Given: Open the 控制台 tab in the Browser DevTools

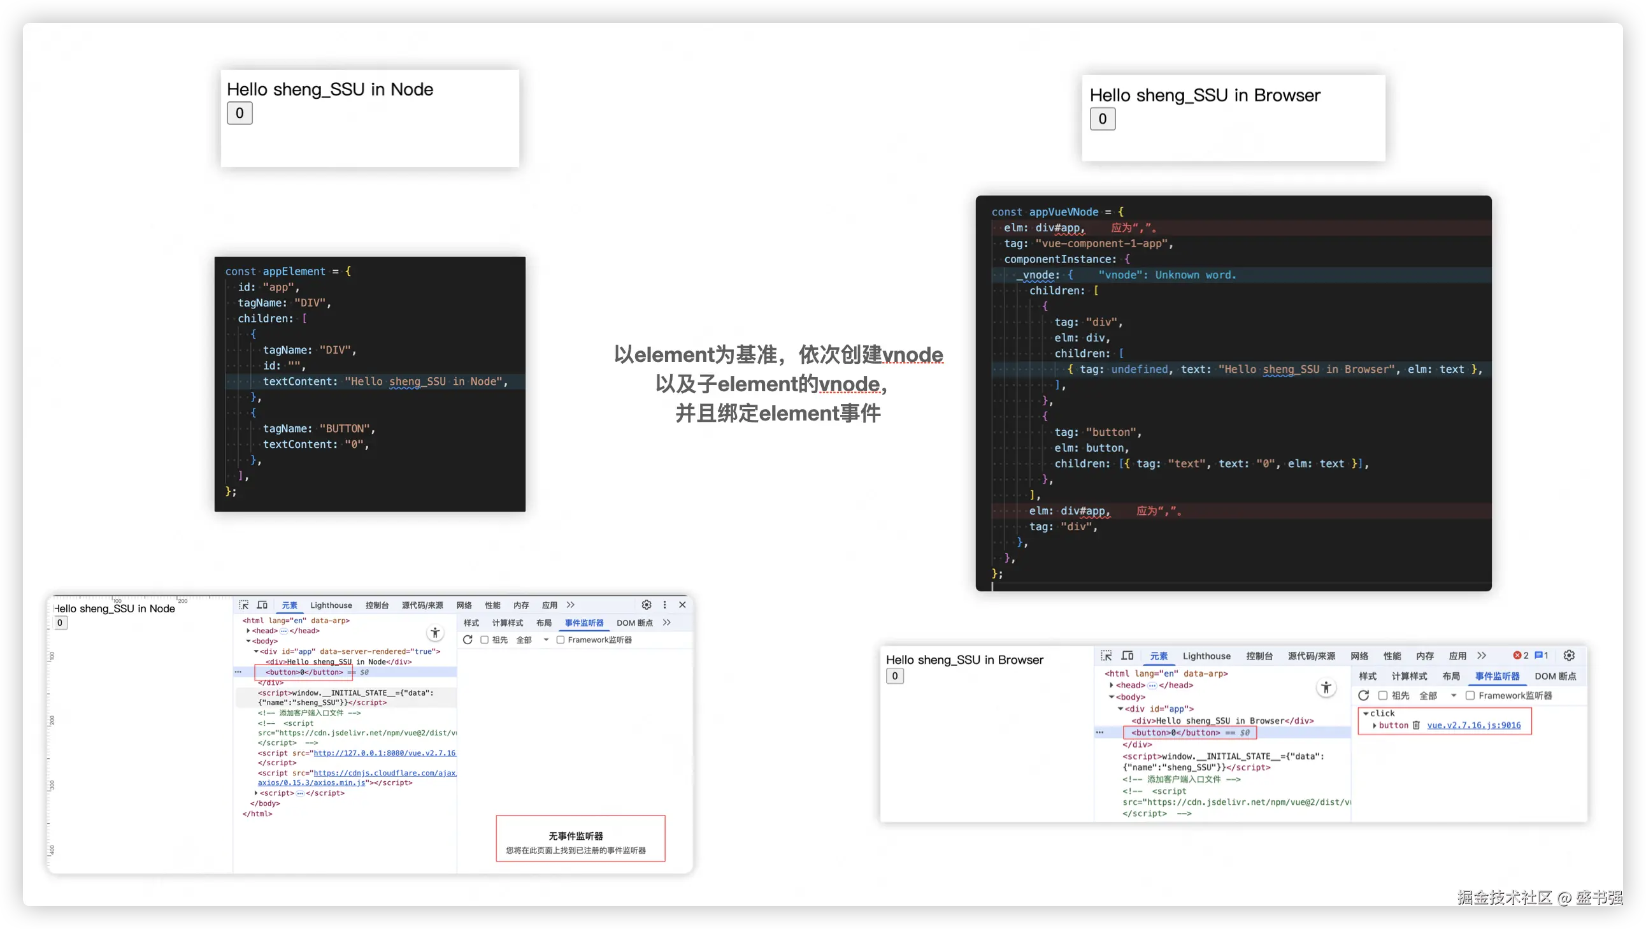Looking at the screenshot, I should (1259, 656).
